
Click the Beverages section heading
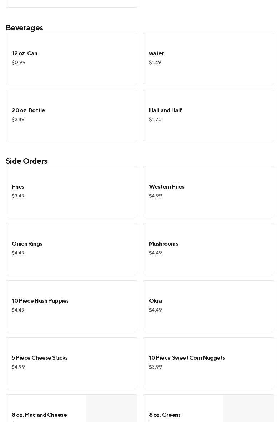(x=24, y=28)
